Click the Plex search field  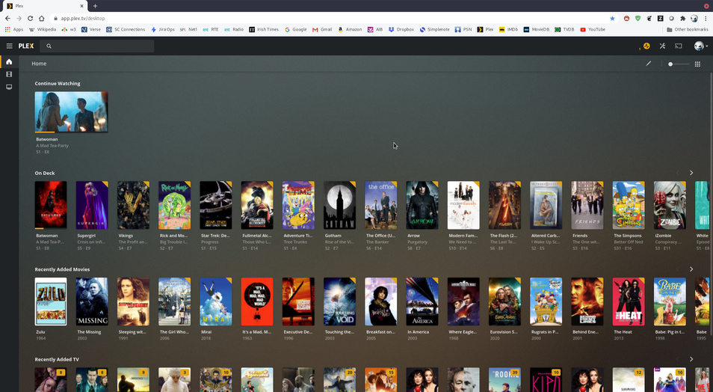97,46
